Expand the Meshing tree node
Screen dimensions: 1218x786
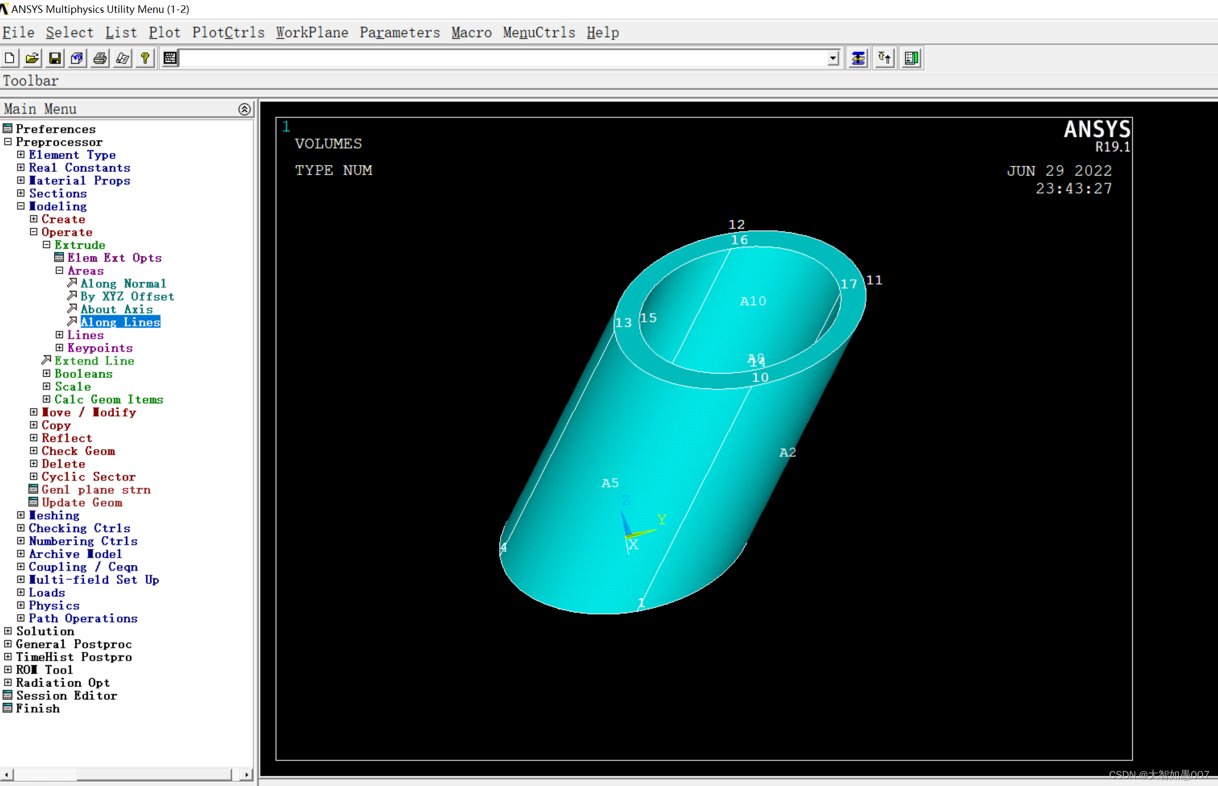(21, 515)
